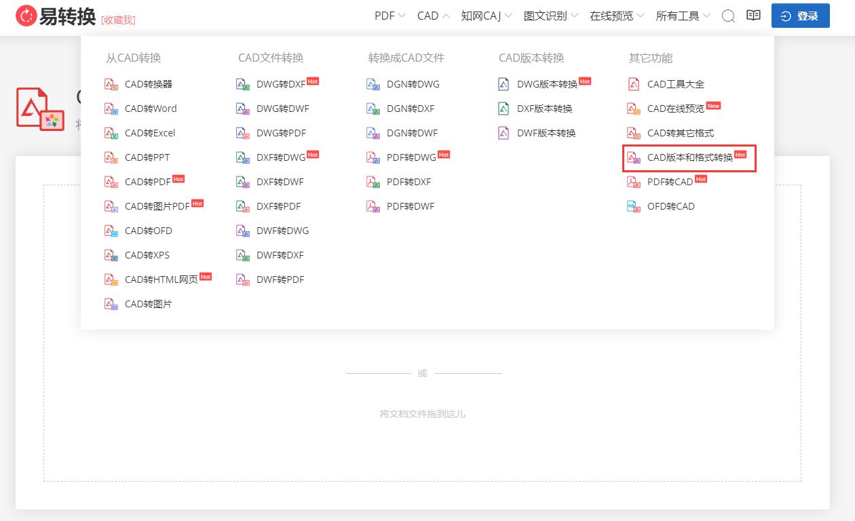Open the search magnifier icon
The image size is (855, 521).
(728, 16)
